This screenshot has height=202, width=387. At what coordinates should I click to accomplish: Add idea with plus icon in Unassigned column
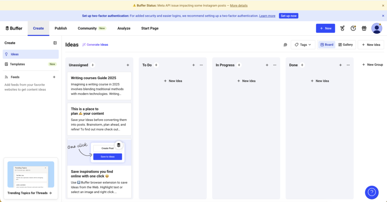[x=128, y=65]
